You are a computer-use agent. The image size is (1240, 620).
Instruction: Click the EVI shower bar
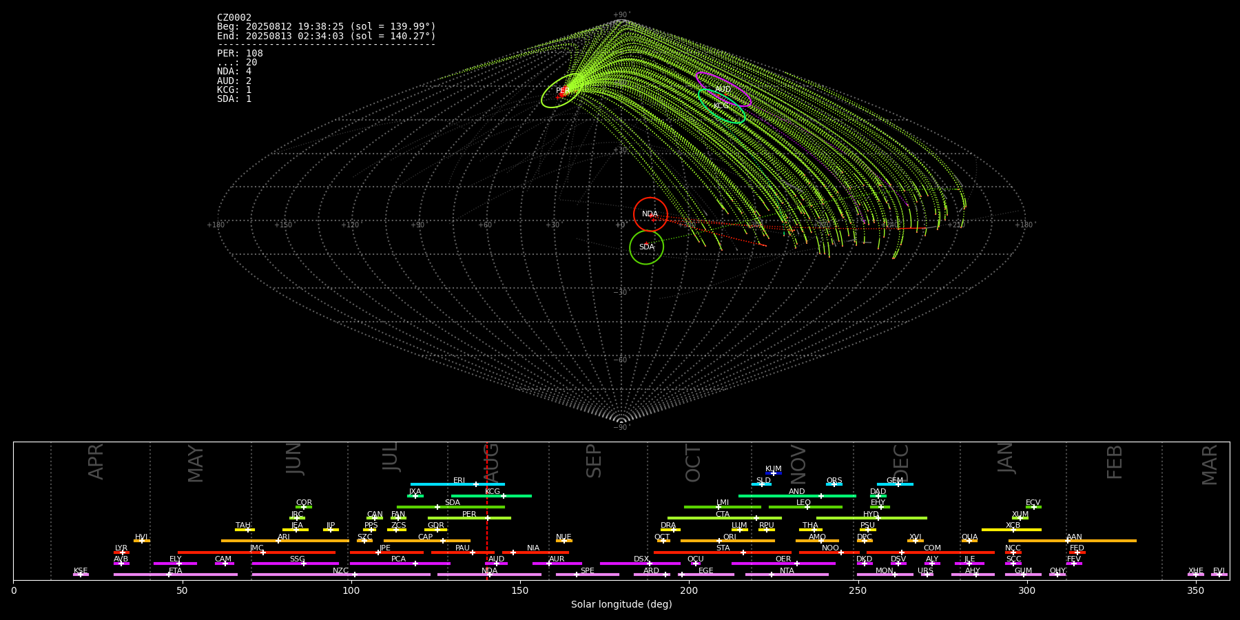(x=1219, y=575)
